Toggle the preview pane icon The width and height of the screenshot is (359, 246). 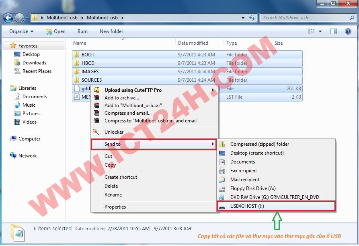333,31
